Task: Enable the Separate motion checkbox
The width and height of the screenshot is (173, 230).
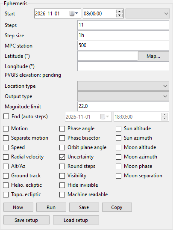Action: (x=6, y=138)
